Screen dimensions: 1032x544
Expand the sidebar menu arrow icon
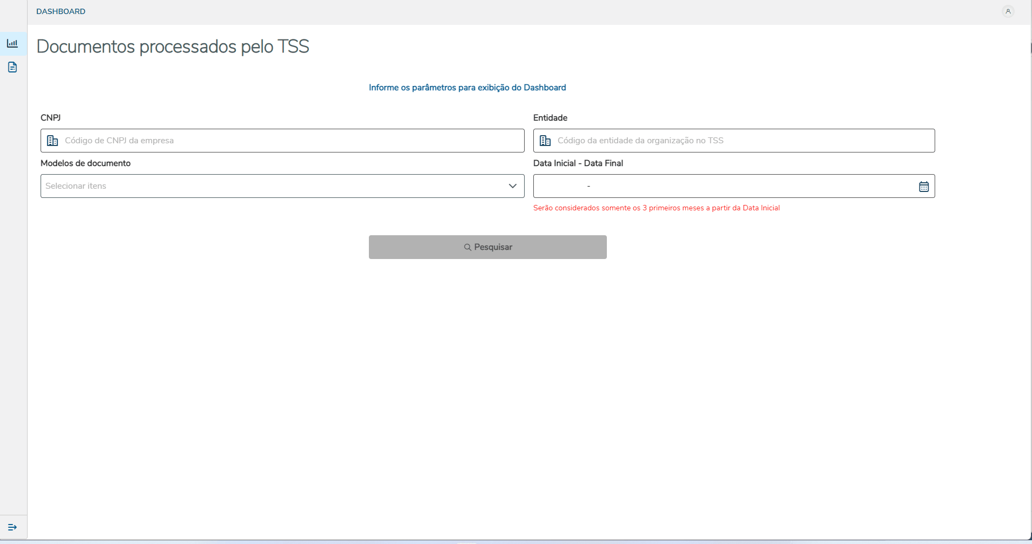12,527
